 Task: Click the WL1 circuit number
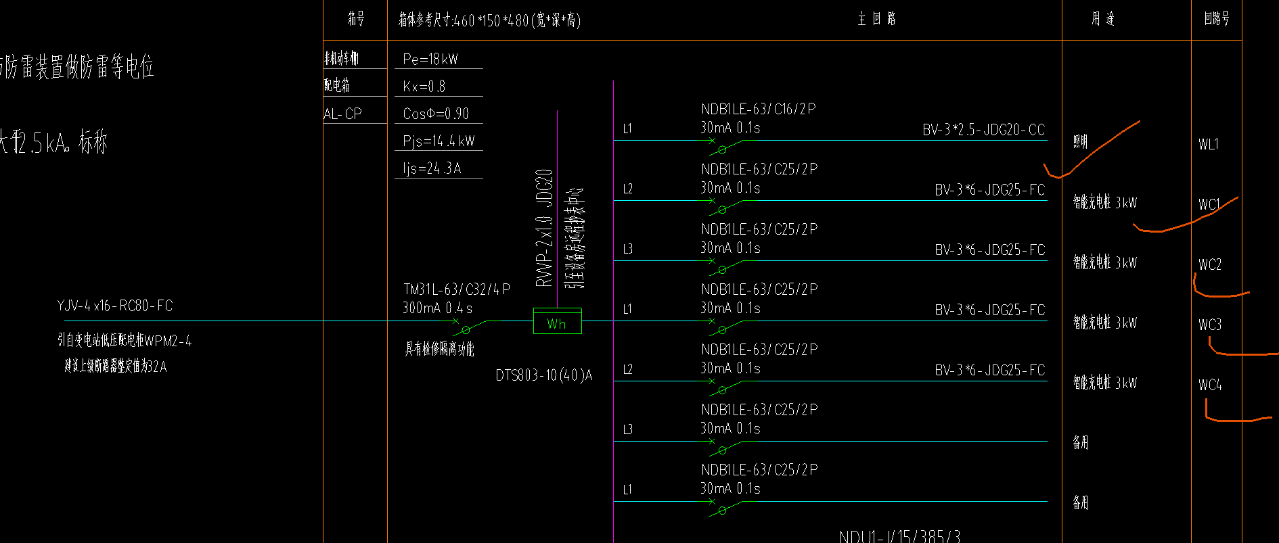[1209, 144]
